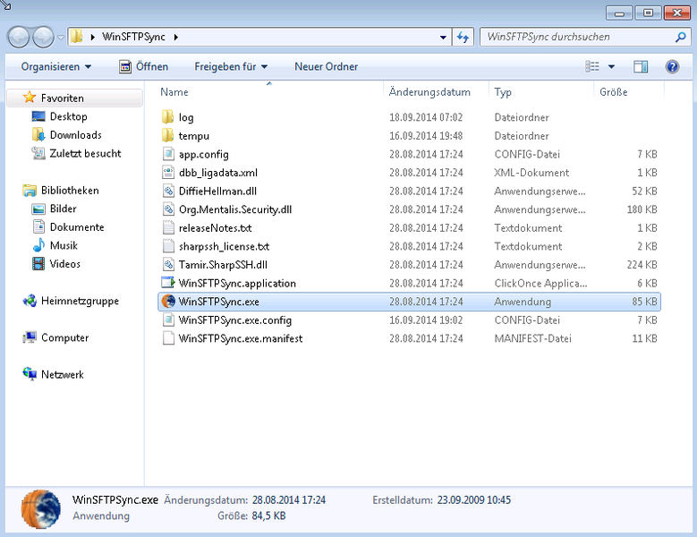The height and width of the screenshot is (537, 697).
Task: Click the Org.Mentalis.Security.dll file icon
Action: point(168,209)
